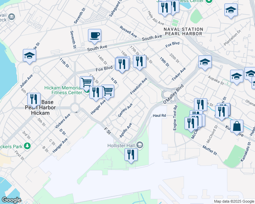Click the Vickers Park label

point(11,147)
